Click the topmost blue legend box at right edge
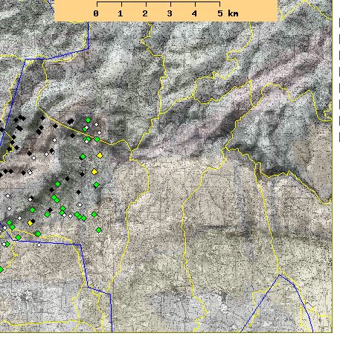 tap(339, 23)
